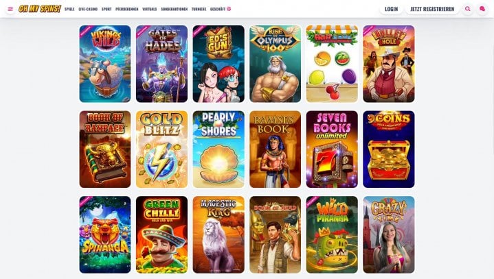
Task: Click the Oh My Spins logo
Action: pos(40,9)
